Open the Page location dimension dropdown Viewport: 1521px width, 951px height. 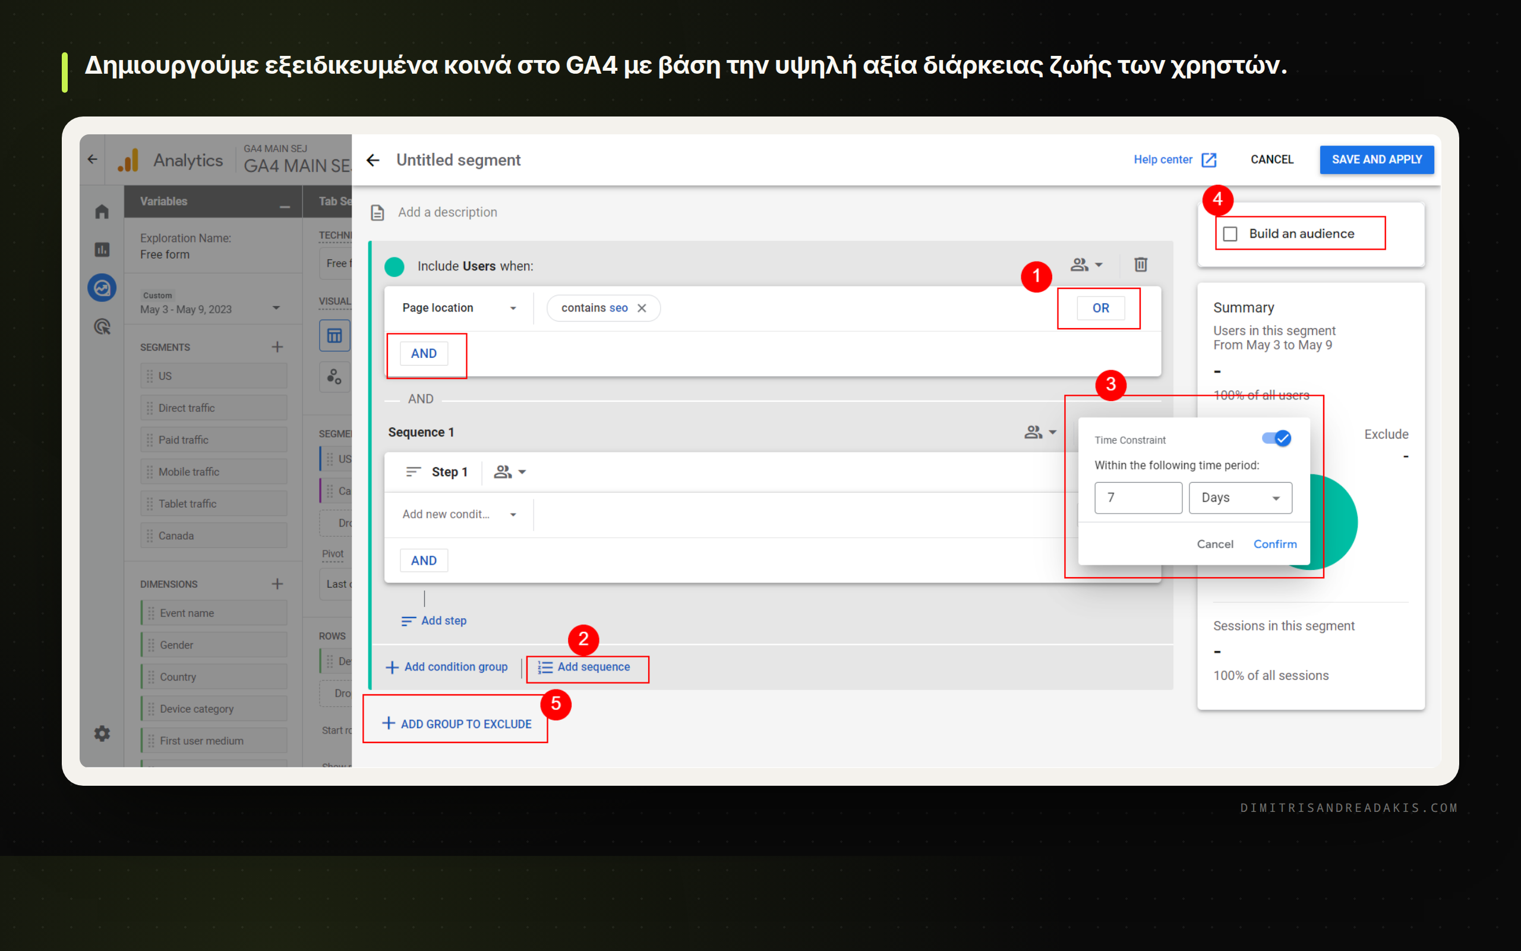459,308
